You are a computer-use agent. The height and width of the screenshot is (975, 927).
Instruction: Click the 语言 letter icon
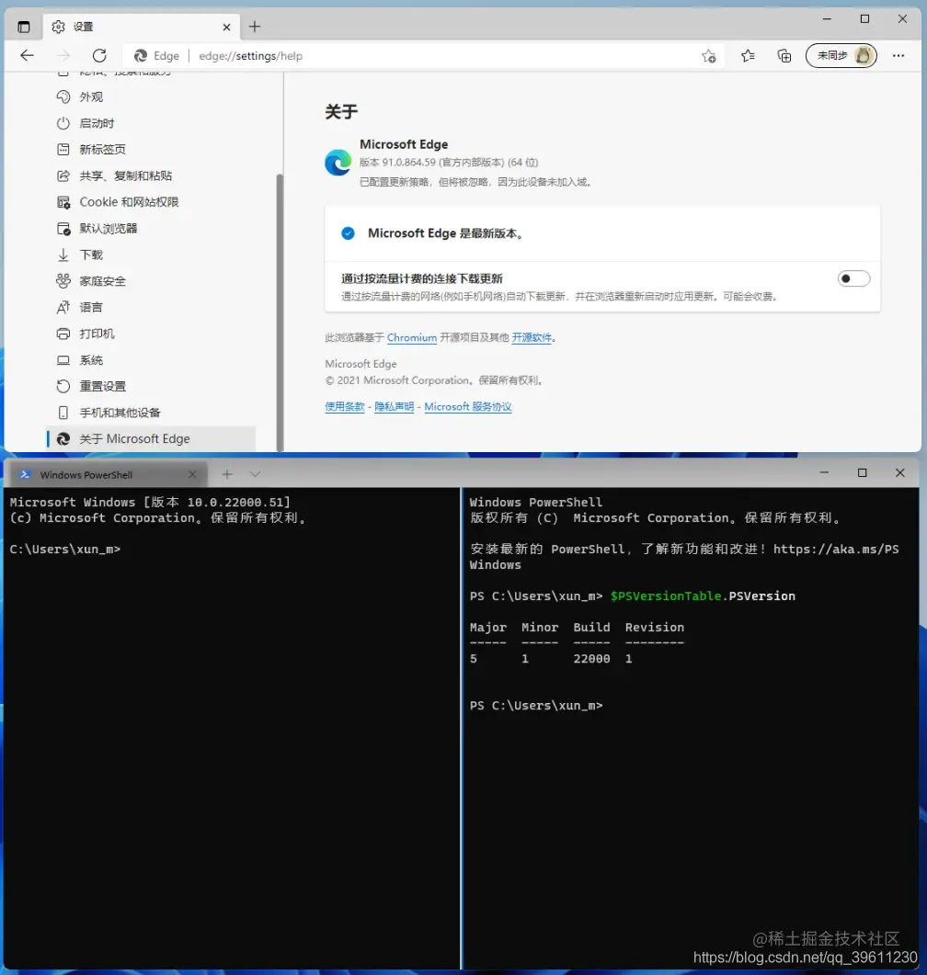click(x=63, y=307)
